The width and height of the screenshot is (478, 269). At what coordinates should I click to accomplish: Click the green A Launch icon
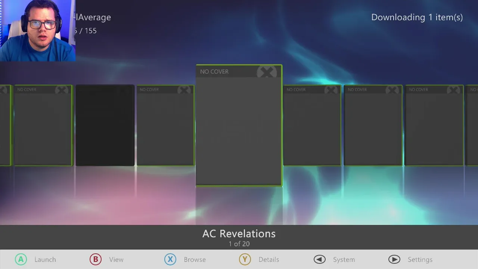click(x=21, y=259)
